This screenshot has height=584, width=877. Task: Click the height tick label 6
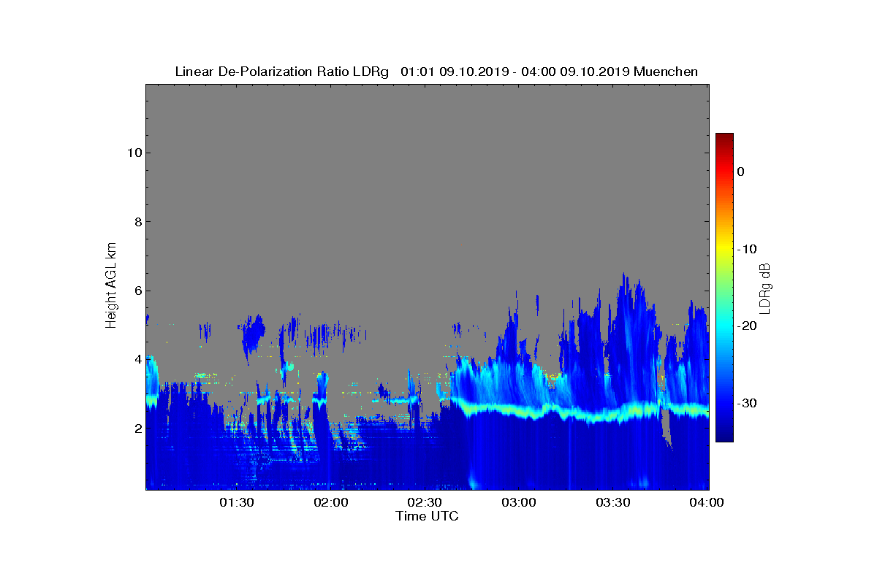coord(137,291)
